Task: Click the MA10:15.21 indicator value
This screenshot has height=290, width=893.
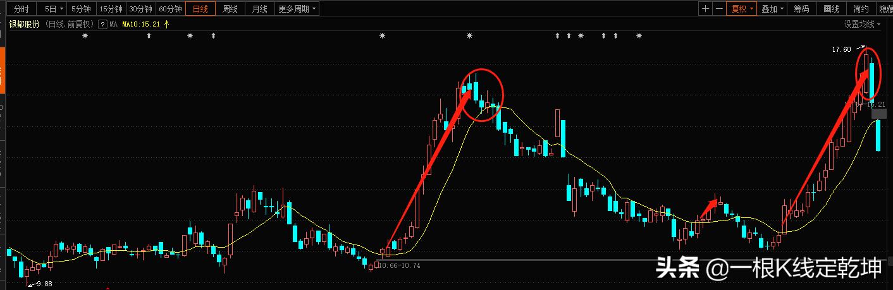Action: [x=141, y=24]
